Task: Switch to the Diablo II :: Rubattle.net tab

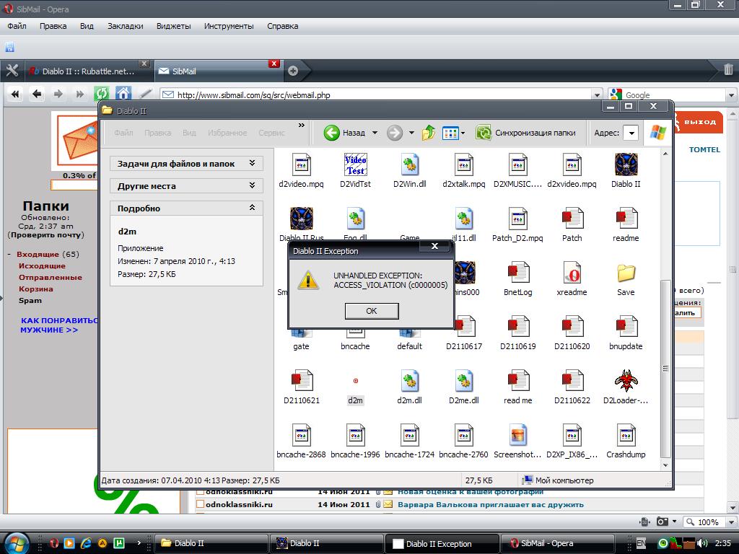Action: 85,71
